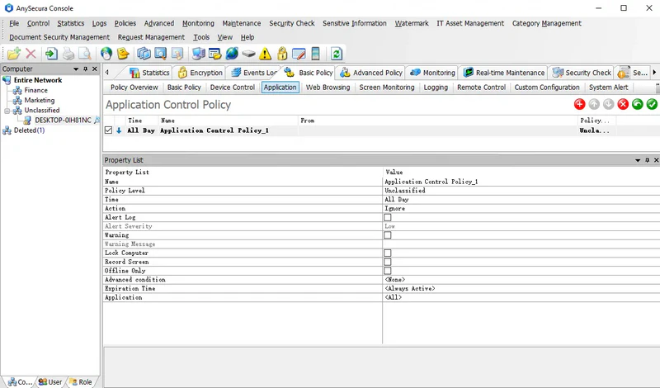Click the window with folder toolbar icon

pos(214,54)
